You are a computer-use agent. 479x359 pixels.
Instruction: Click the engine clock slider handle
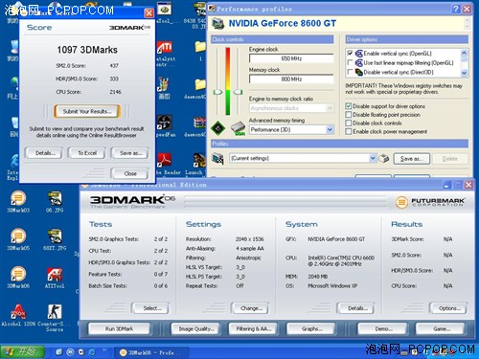217,92
